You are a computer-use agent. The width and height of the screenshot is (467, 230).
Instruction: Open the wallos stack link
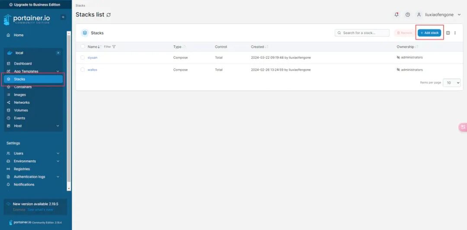pos(93,69)
